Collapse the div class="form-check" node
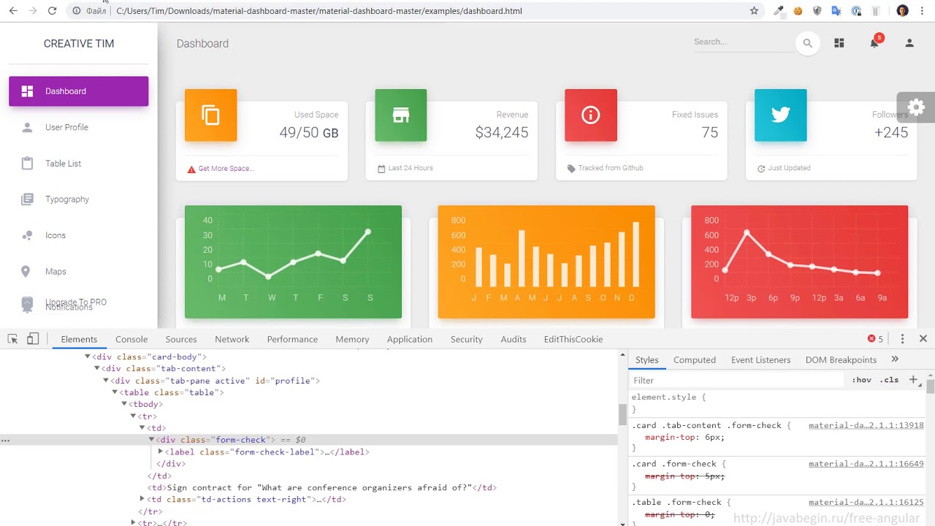This screenshot has width=935, height=526. pyautogui.click(x=151, y=440)
